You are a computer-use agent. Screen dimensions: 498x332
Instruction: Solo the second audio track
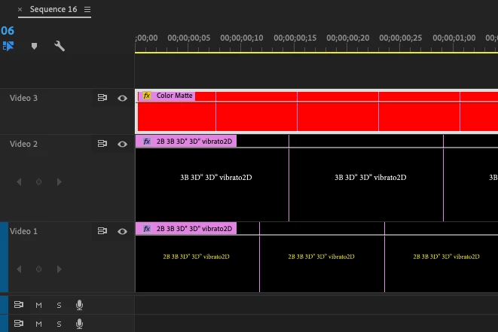click(59, 324)
